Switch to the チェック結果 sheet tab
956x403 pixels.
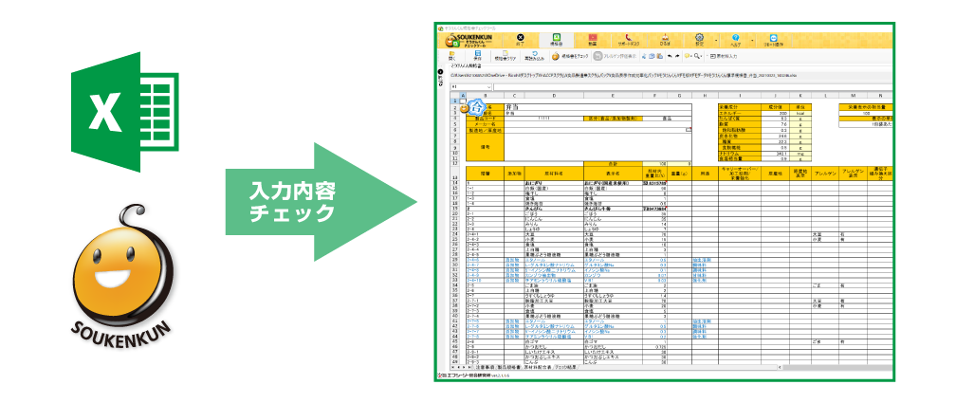(566, 368)
